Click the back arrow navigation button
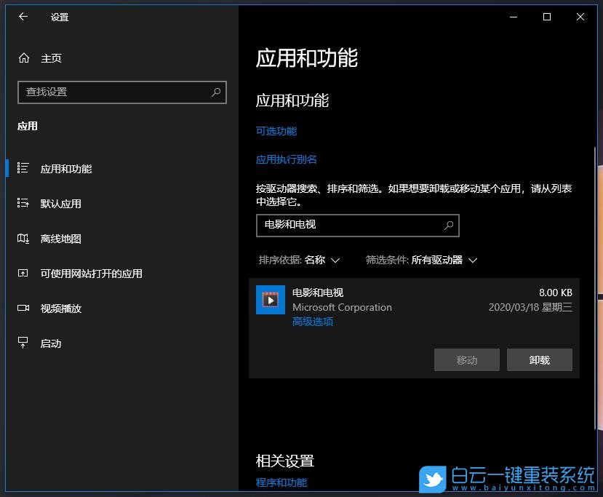Image resolution: width=603 pixels, height=497 pixels. (23, 17)
